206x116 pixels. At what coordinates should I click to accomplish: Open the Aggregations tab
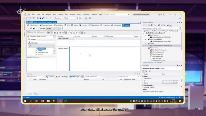coord(94,25)
